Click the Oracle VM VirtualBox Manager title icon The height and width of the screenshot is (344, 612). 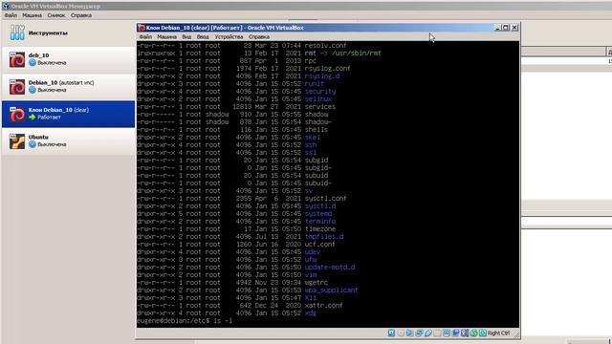pos(6,6)
